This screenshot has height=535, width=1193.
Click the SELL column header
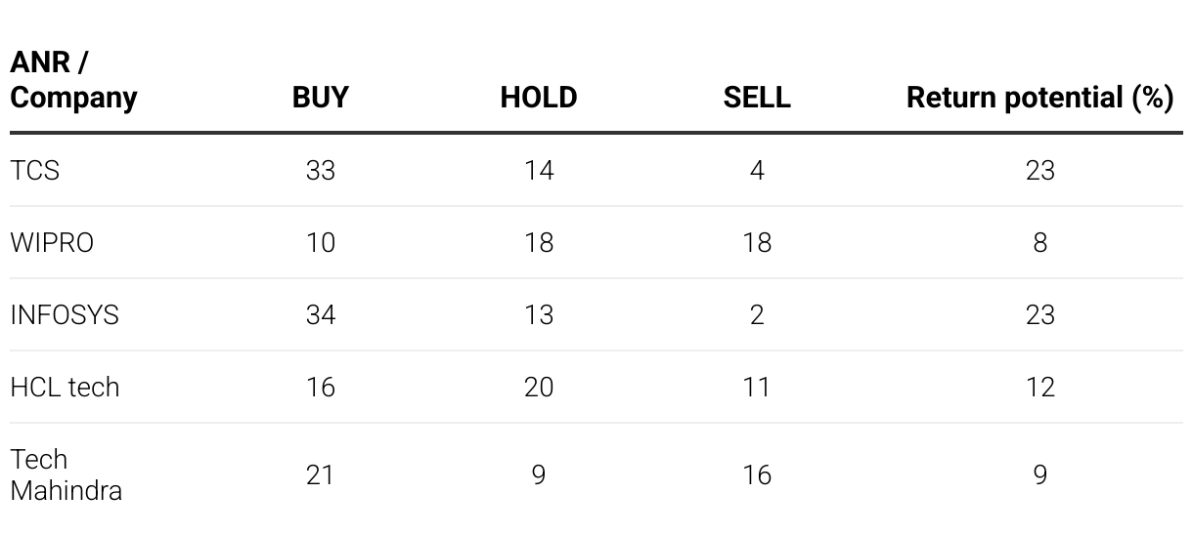757,98
